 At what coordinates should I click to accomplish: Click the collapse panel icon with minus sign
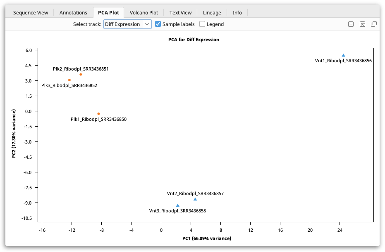point(351,24)
